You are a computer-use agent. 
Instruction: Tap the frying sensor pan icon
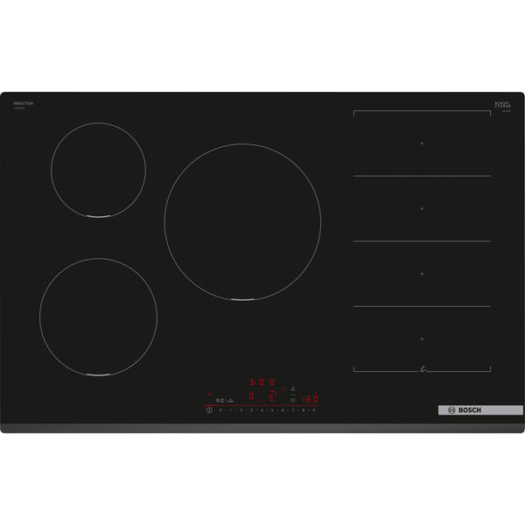point(293,389)
